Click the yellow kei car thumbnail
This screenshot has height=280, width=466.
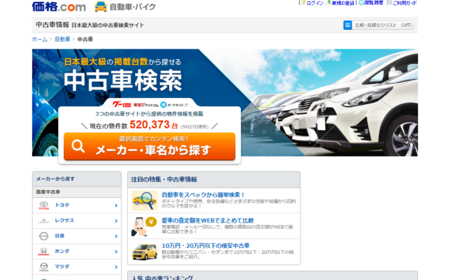point(144,252)
